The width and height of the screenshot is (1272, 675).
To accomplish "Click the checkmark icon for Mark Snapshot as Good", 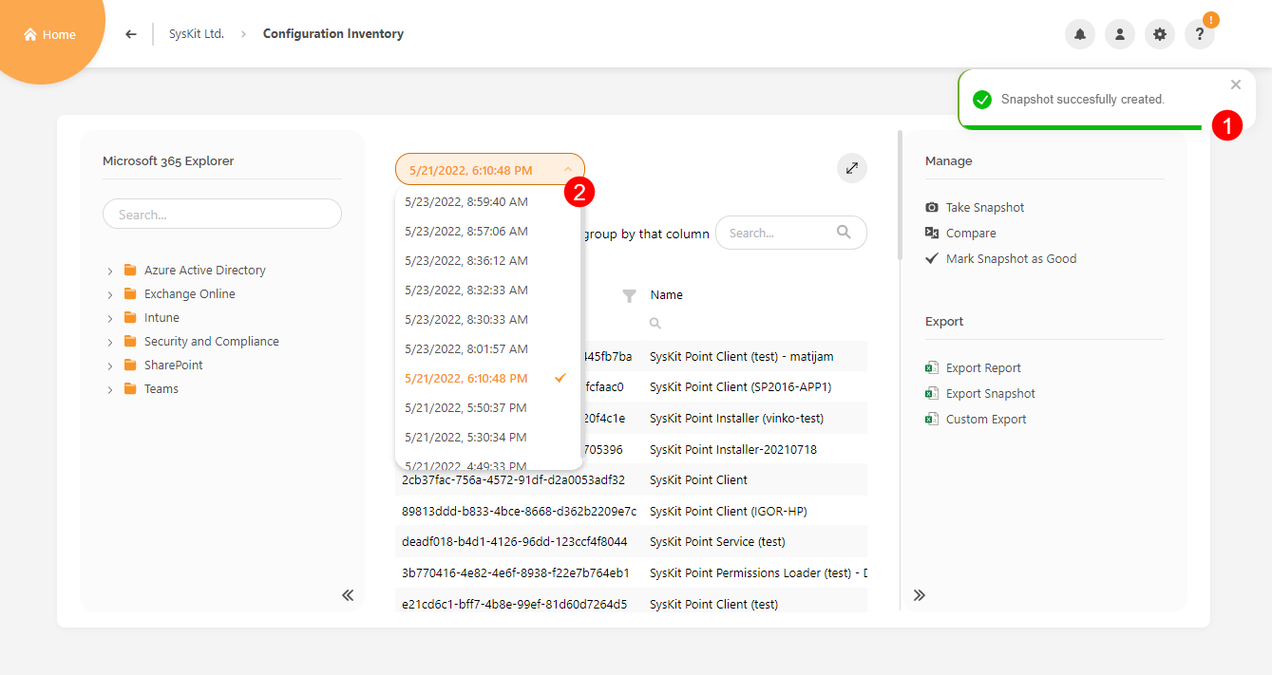I will tap(932, 258).
